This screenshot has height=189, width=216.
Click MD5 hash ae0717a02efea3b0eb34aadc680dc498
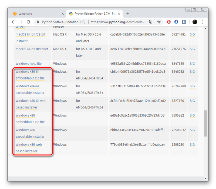click(138, 49)
